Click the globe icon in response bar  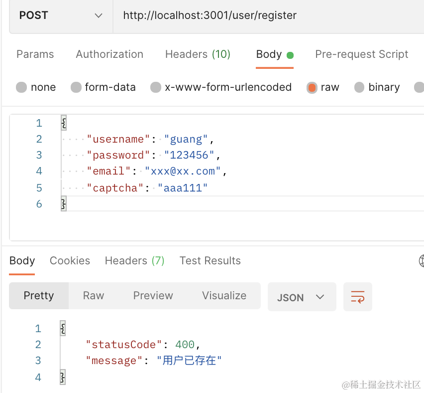tap(422, 260)
